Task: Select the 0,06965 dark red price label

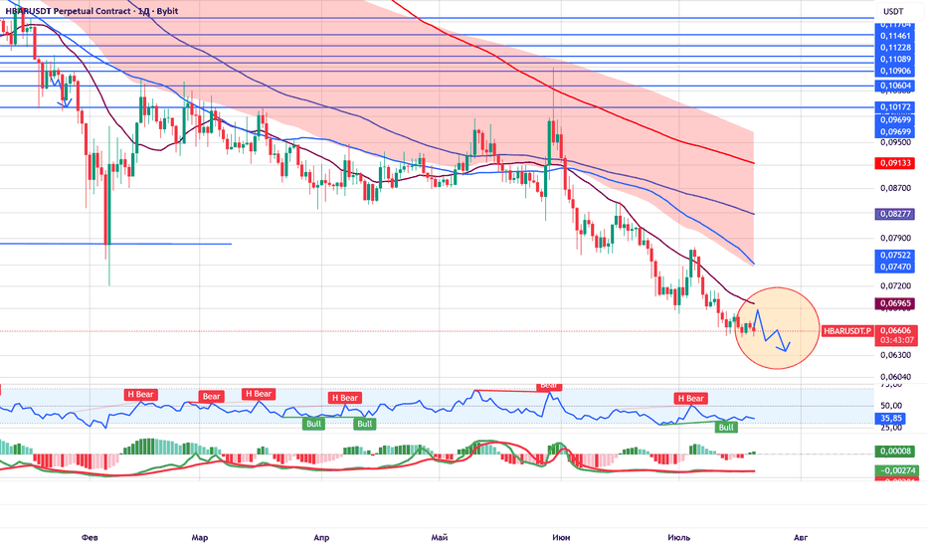Action: pos(895,303)
